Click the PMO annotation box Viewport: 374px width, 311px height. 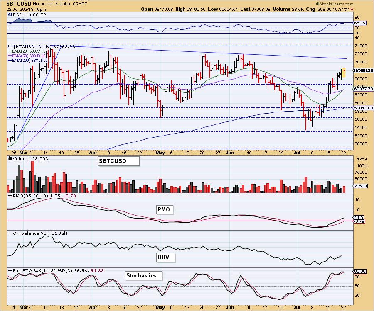point(165,210)
